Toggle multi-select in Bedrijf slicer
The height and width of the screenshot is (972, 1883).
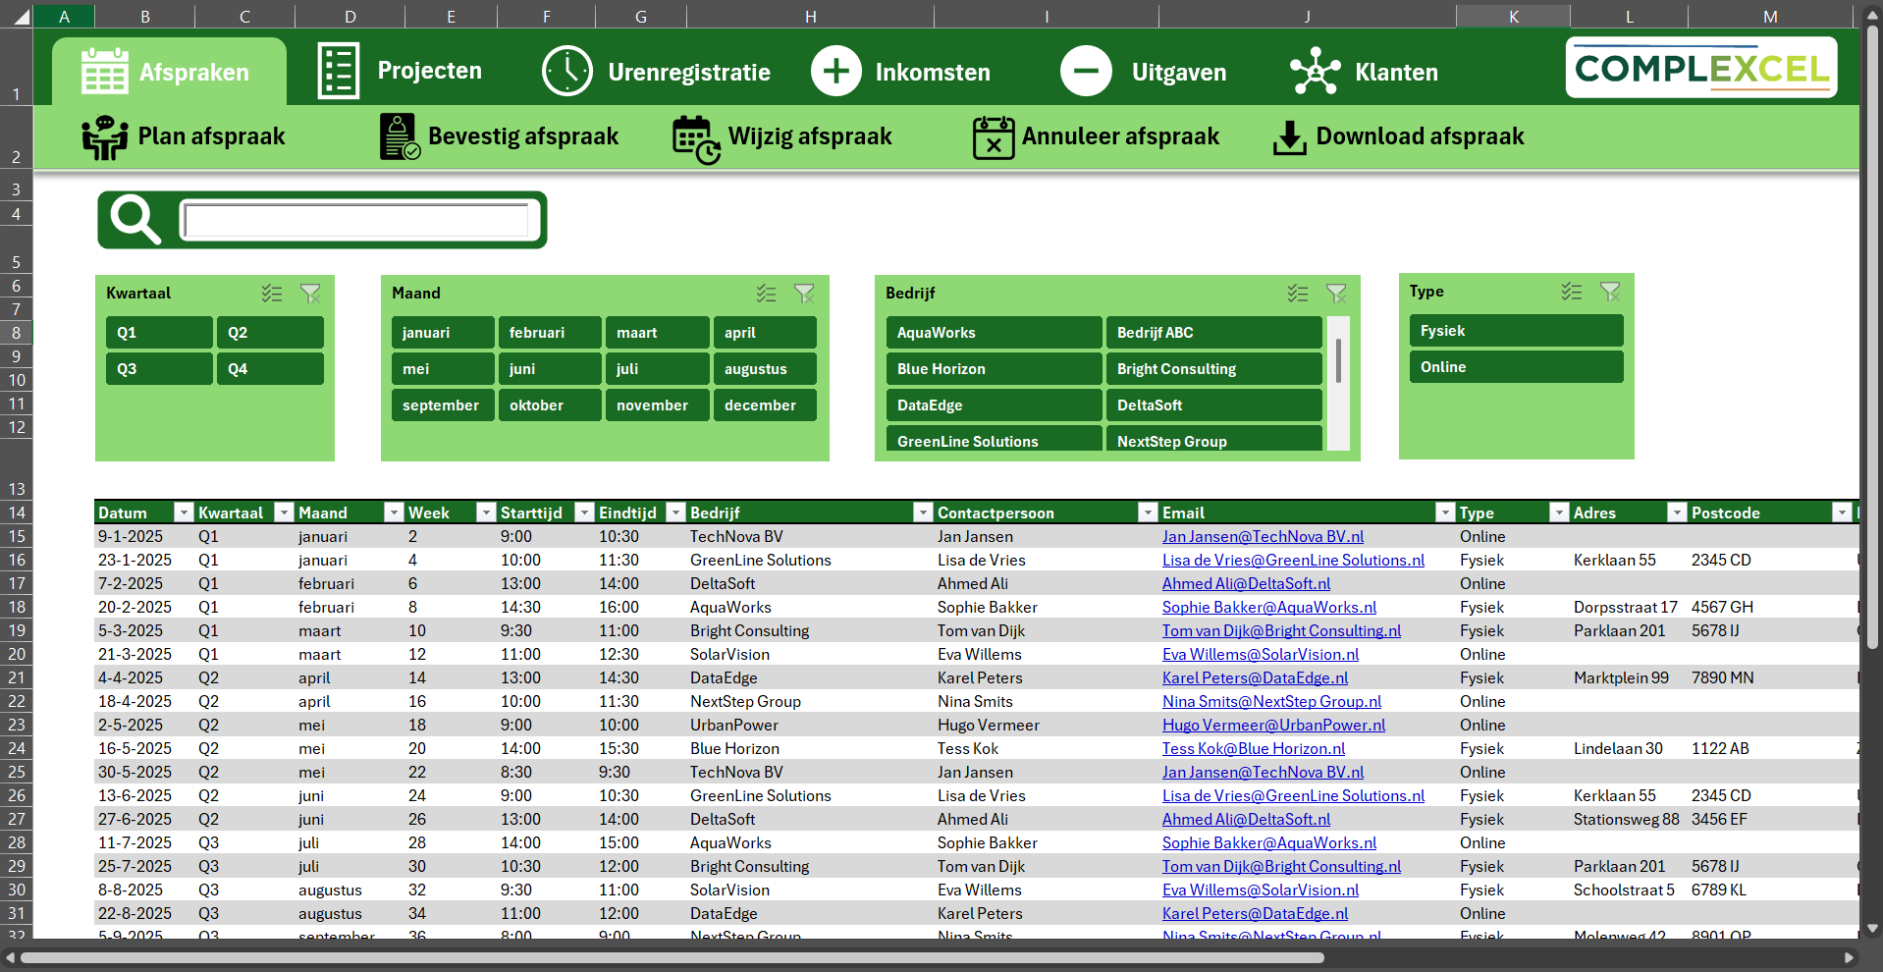(x=1298, y=293)
